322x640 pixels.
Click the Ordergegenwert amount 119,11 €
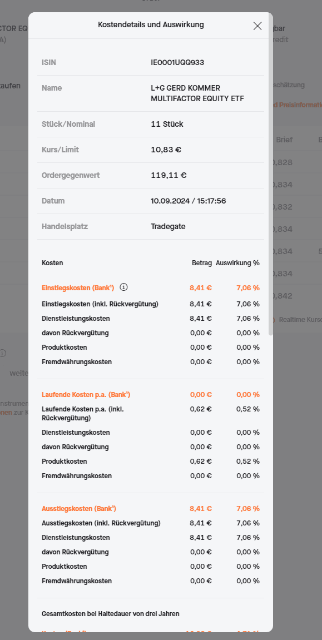169,176
